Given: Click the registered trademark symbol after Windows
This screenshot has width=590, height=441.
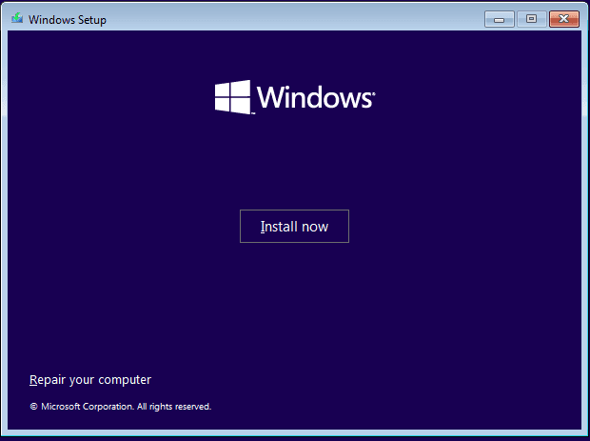Looking at the screenshot, I should [x=373, y=92].
